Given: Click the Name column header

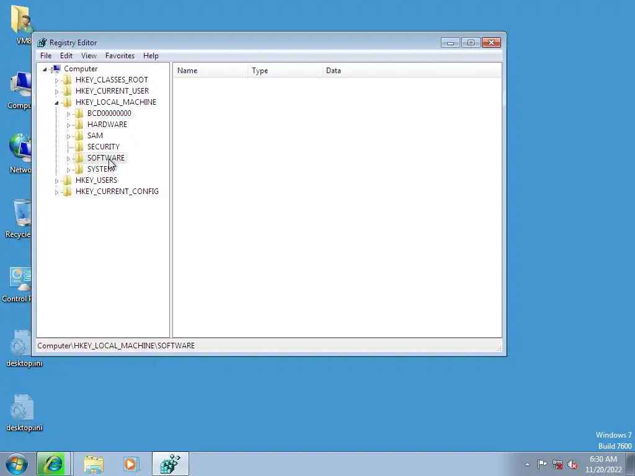Looking at the screenshot, I should 211,71.
